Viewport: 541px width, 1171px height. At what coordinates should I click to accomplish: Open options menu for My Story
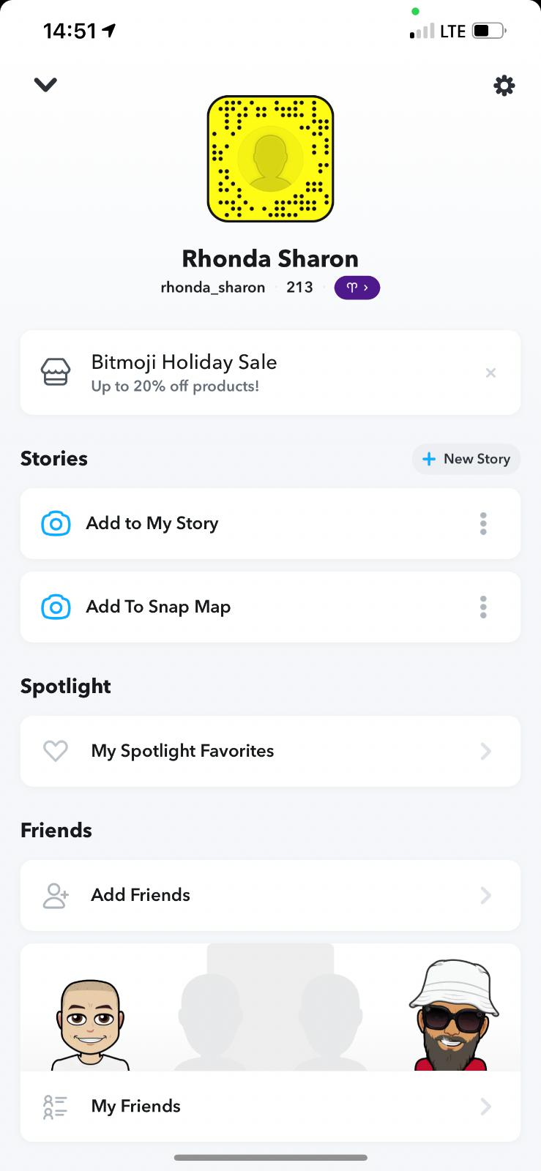point(483,523)
